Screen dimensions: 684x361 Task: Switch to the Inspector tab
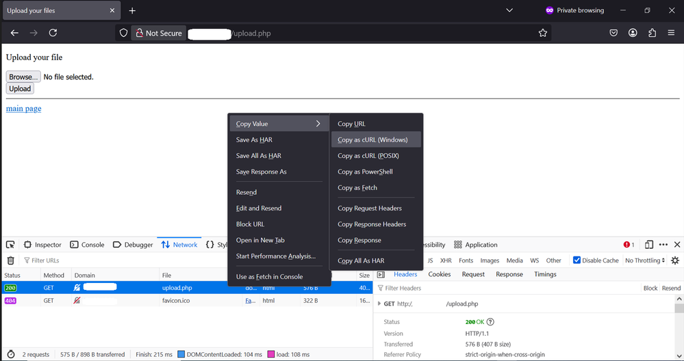point(42,245)
